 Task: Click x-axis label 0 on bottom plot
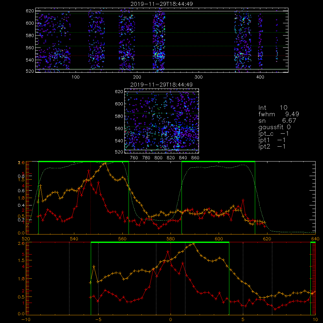pos(171,320)
